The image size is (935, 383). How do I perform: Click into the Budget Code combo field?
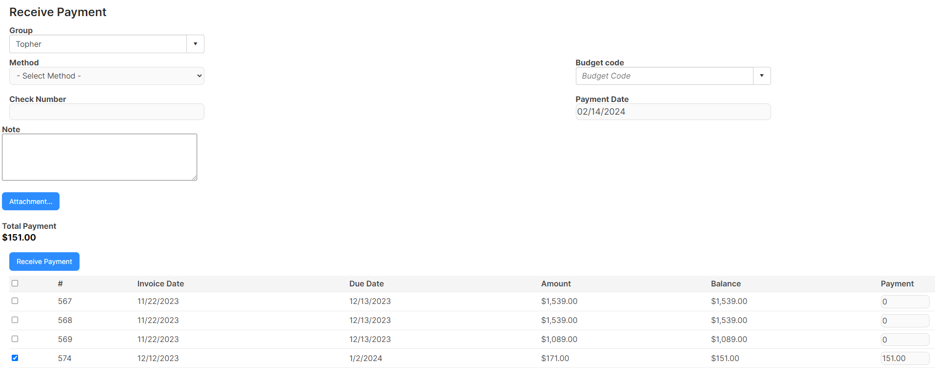[664, 76]
